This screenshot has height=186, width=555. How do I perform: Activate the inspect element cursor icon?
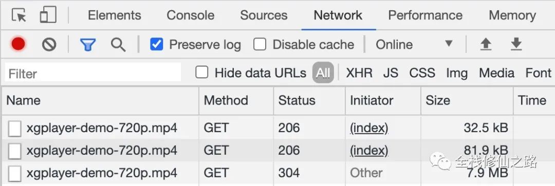click(x=19, y=15)
